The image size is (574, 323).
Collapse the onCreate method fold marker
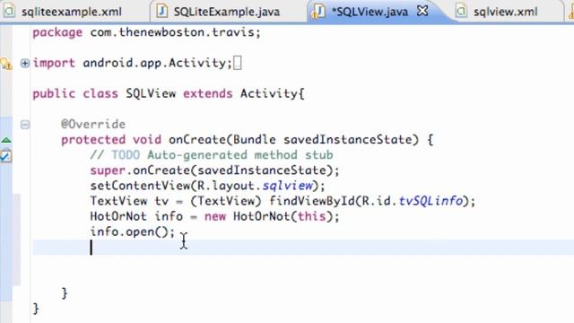[24, 125]
